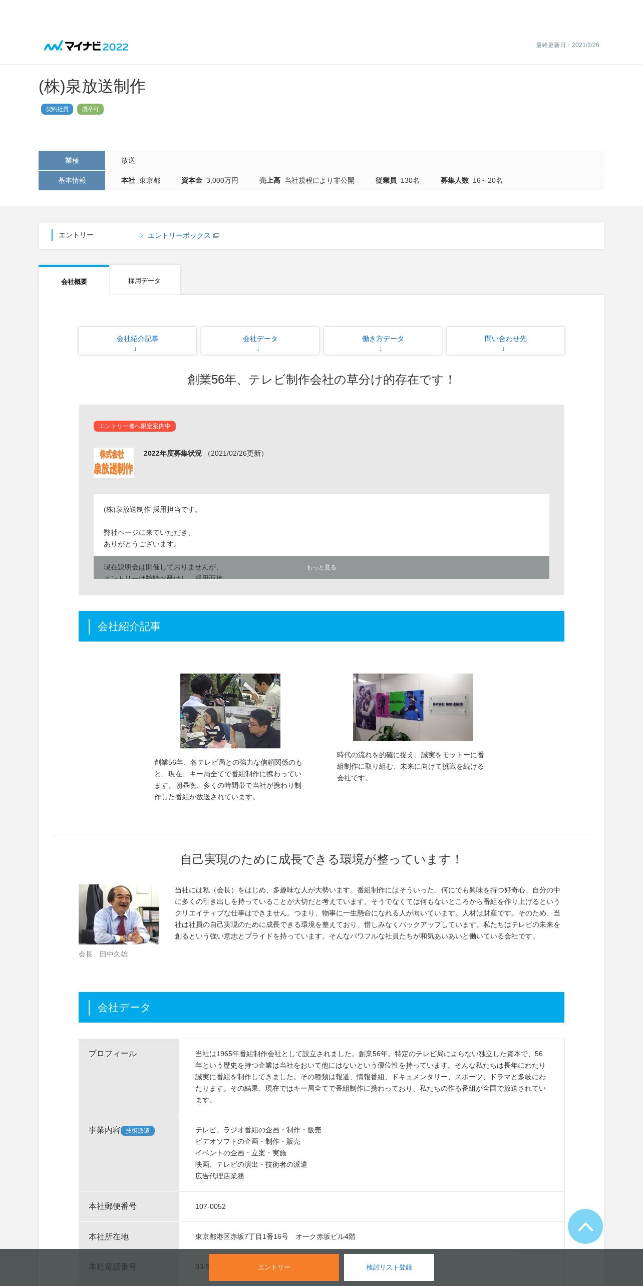Click the マイナビ2022 logo
This screenshot has height=1286, width=643.
coord(86,46)
